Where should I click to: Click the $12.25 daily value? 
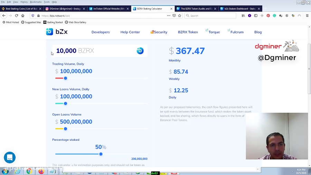179,90
